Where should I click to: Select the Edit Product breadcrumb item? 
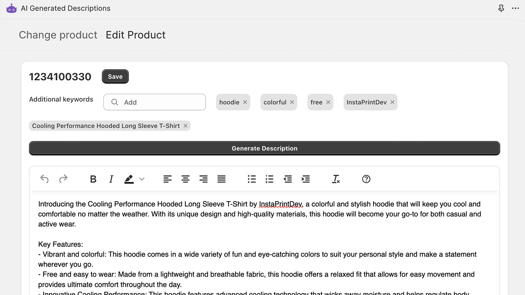tap(136, 35)
